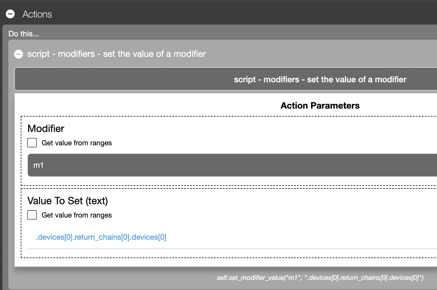Click the Value To Set checkbox label text
The height and width of the screenshot is (290, 437).
(x=76, y=215)
